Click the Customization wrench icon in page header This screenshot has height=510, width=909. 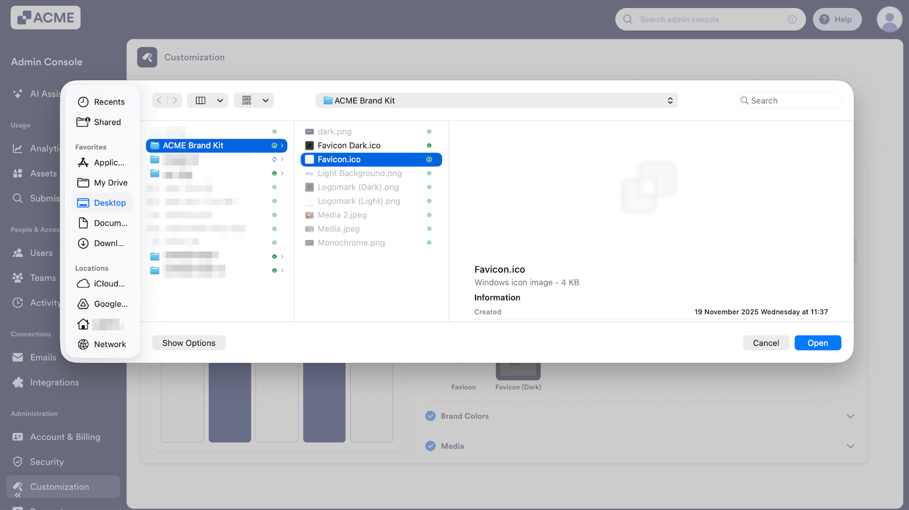pyautogui.click(x=147, y=57)
